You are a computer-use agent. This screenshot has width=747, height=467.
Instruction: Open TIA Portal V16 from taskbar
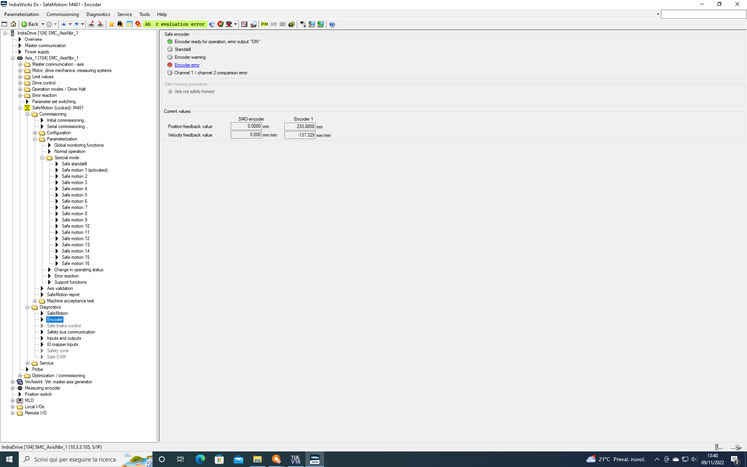pyautogui.click(x=295, y=459)
